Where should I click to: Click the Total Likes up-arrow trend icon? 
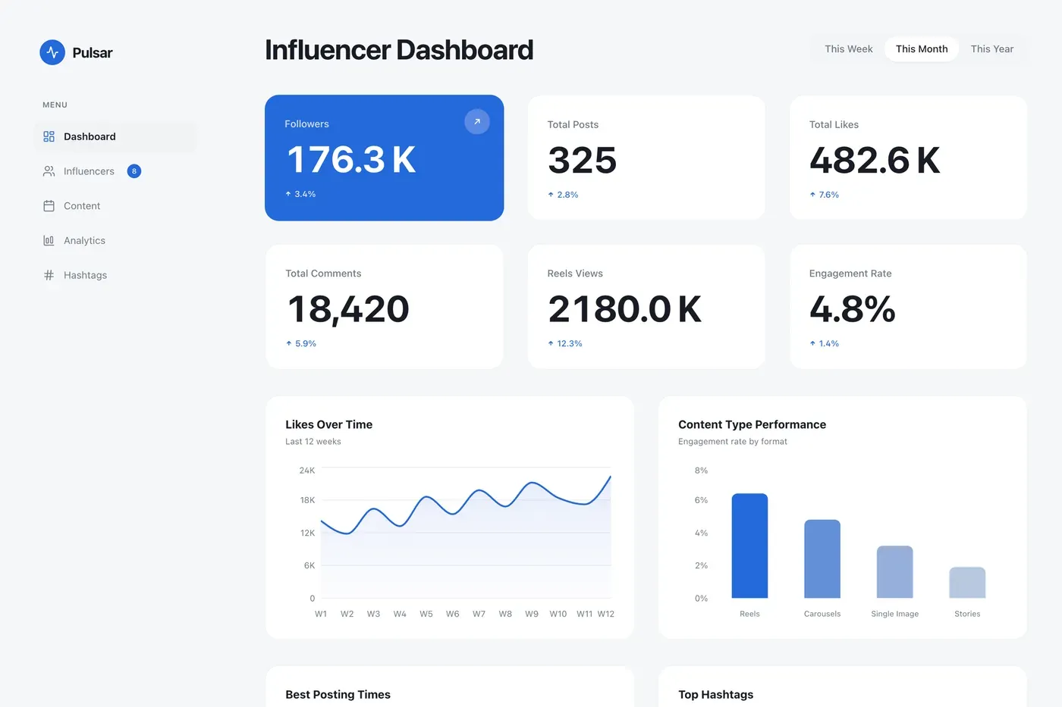pos(812,195)
